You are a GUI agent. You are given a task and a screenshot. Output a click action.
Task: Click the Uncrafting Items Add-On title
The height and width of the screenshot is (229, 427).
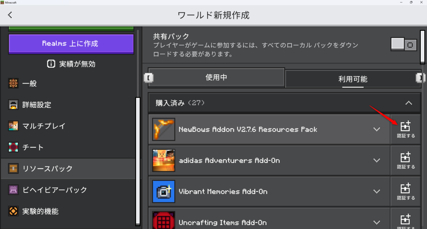(x=223, y=222)
